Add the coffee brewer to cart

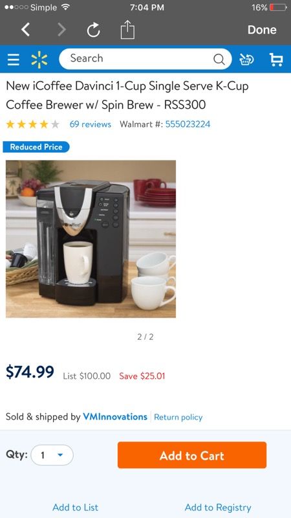(192, 455)
